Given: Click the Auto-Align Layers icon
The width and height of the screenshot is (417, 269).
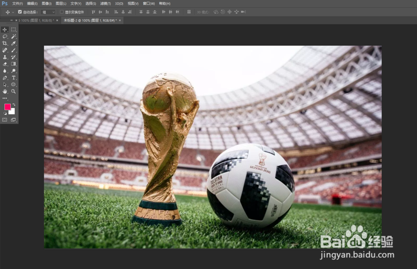Looking at the screenshot, I should tap(189, 12).
